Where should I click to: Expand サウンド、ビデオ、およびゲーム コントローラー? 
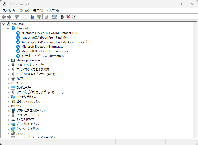[8, 93]
